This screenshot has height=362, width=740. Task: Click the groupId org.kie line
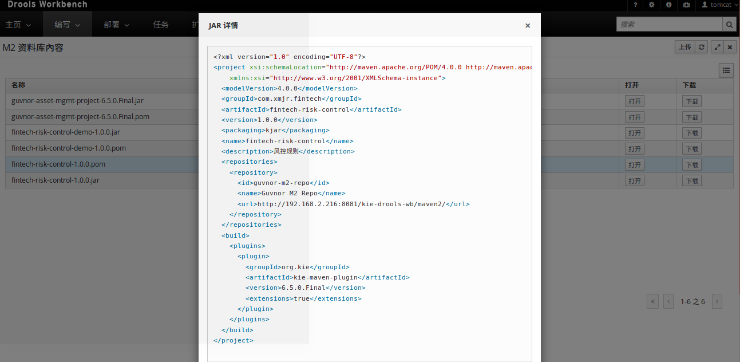point(297,267)
